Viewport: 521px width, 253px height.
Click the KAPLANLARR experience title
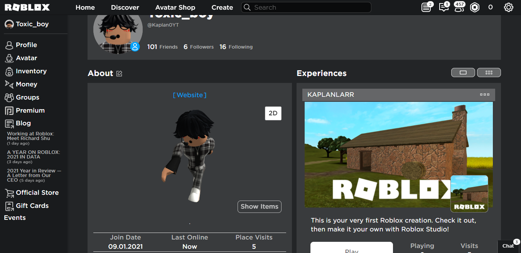[x=330, y=95]
